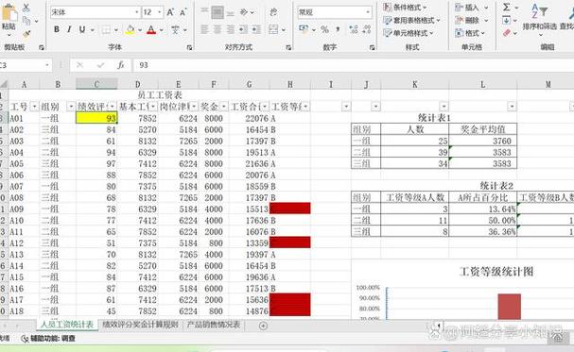
Task: Click the 文 phonetic guide icon
Action: (175, 29)
